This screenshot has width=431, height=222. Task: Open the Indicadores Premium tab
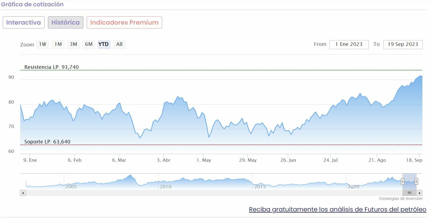click(x=124, y=22)
